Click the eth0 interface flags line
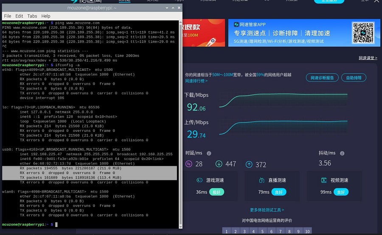Viewport: 382px width, 235px height. tap(57, 70)
